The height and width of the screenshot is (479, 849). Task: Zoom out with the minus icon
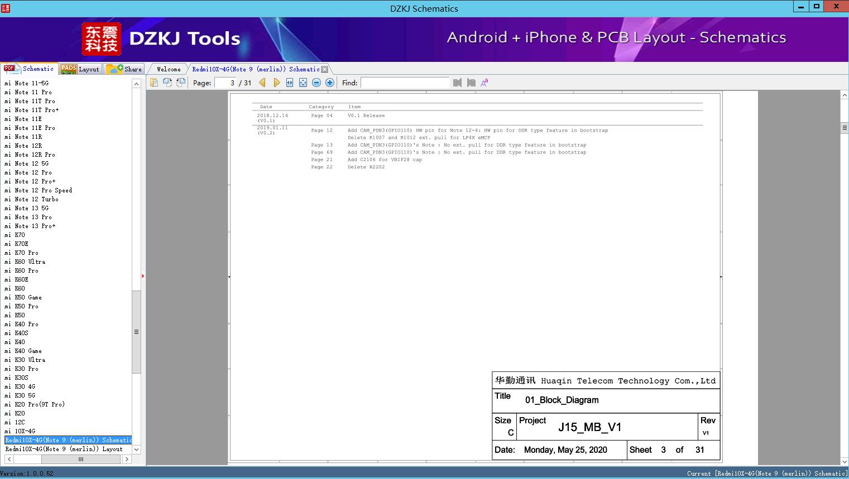pos(316,83)
